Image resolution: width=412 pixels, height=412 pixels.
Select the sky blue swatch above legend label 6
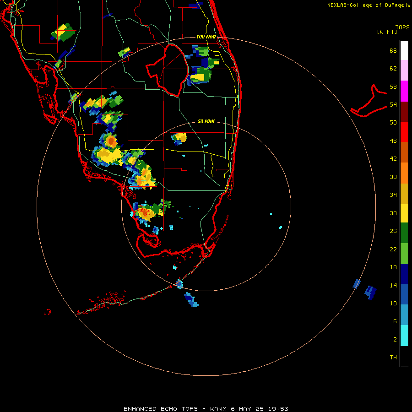coord(404,315)
